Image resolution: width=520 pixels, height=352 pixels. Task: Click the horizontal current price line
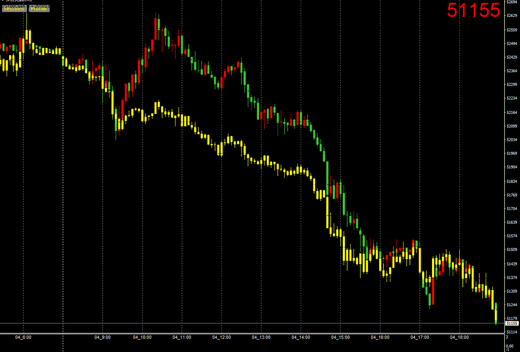point(252,323)
